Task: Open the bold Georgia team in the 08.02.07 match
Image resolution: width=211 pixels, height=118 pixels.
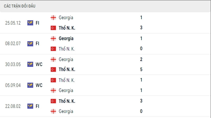Action: tap(66, 38)
